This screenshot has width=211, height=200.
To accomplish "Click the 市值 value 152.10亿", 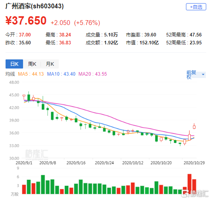I will (x=149, y=43).
